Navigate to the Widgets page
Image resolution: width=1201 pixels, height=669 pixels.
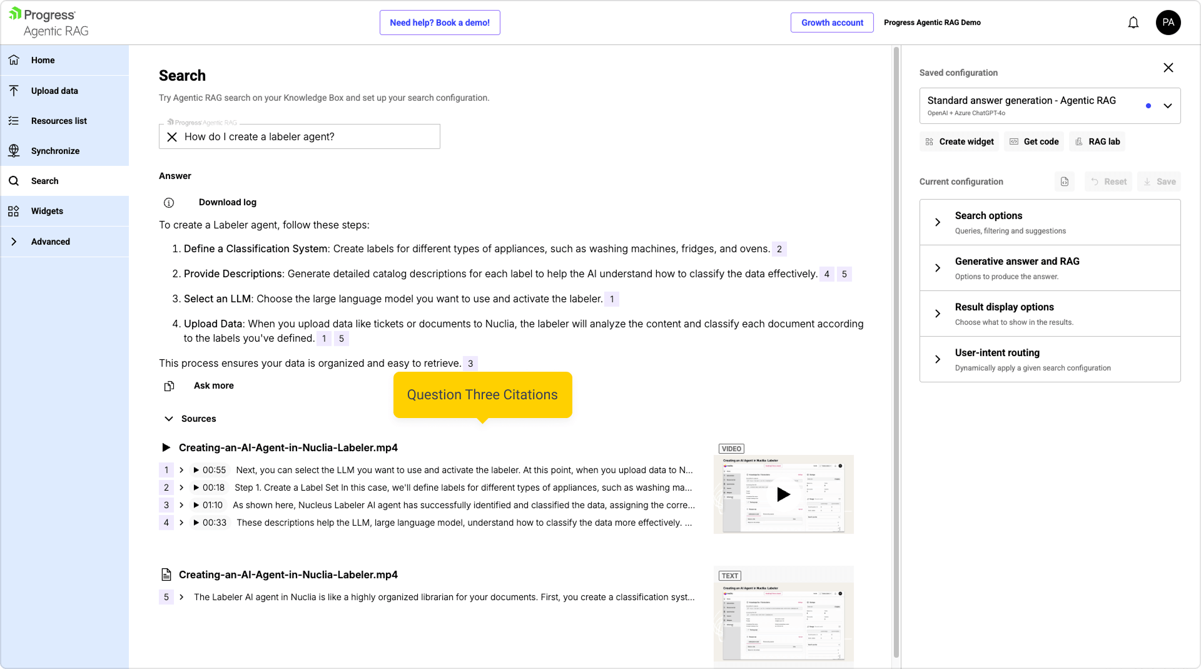point(47,211)
